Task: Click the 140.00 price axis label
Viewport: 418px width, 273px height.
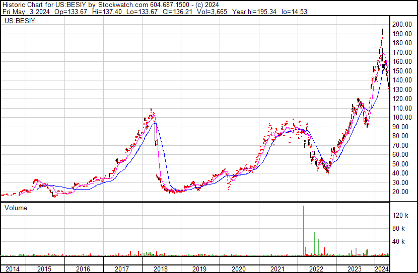Action: click(x=402, y=80)
